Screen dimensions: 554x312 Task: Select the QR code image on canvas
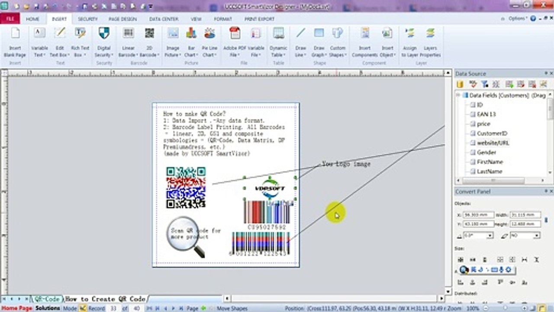(186, 187)
